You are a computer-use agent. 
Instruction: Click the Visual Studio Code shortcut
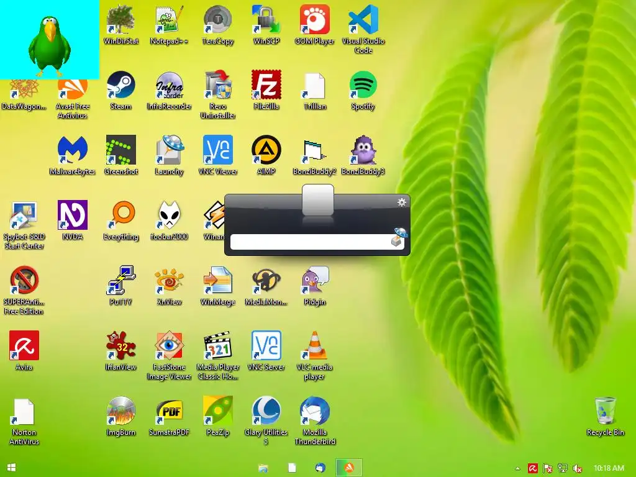(x=363, y=29)
